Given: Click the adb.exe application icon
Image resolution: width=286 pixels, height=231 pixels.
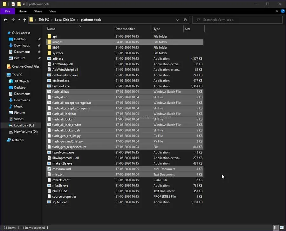Looking at the screenshot, I should point(49,59).
